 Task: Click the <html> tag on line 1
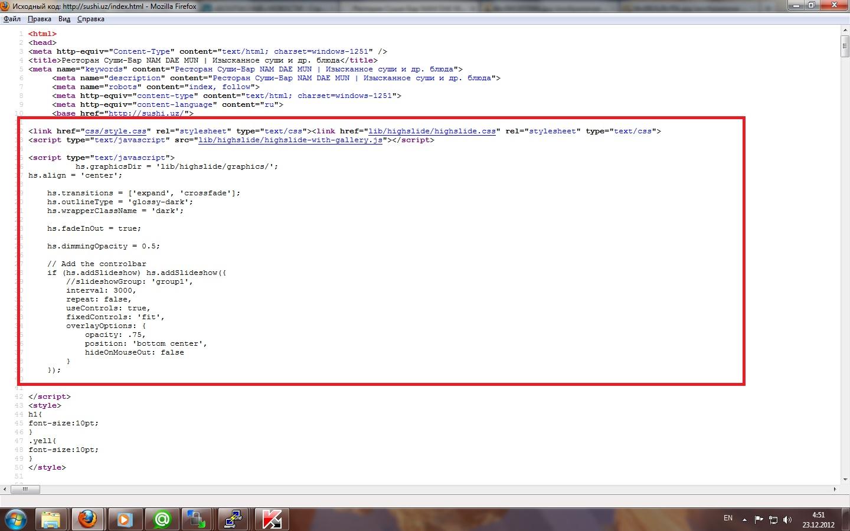(x=42, y=34)
